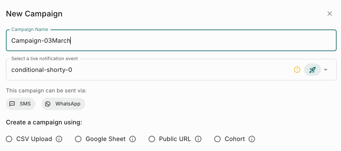The width and height of the screenshot is (341, 151).
Task: Select the Google Sheet radio button
Action: (78, 139)
